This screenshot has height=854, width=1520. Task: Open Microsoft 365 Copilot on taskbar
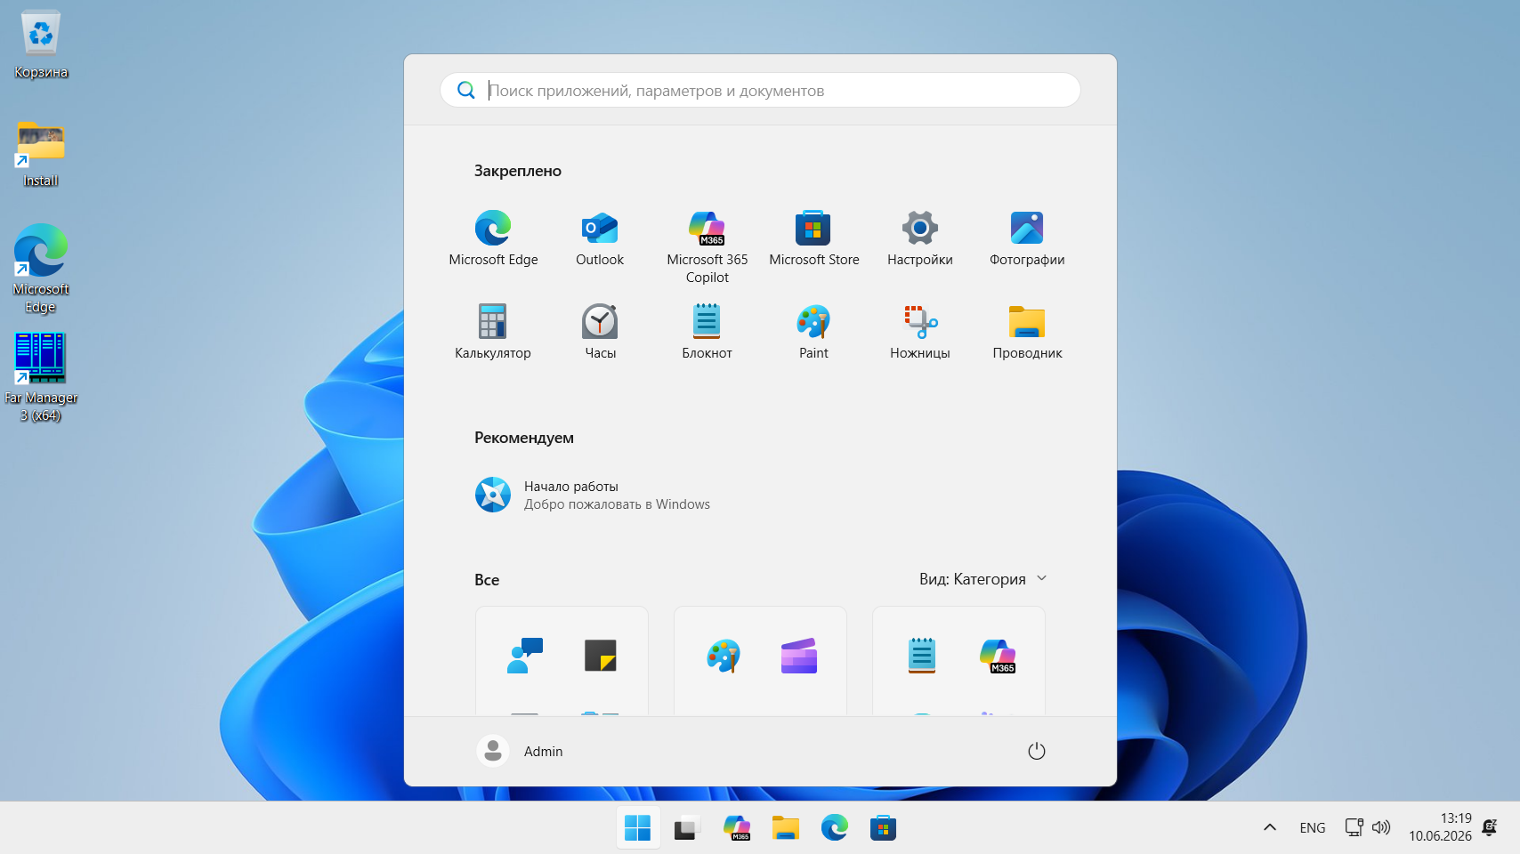tap(737, 828)
